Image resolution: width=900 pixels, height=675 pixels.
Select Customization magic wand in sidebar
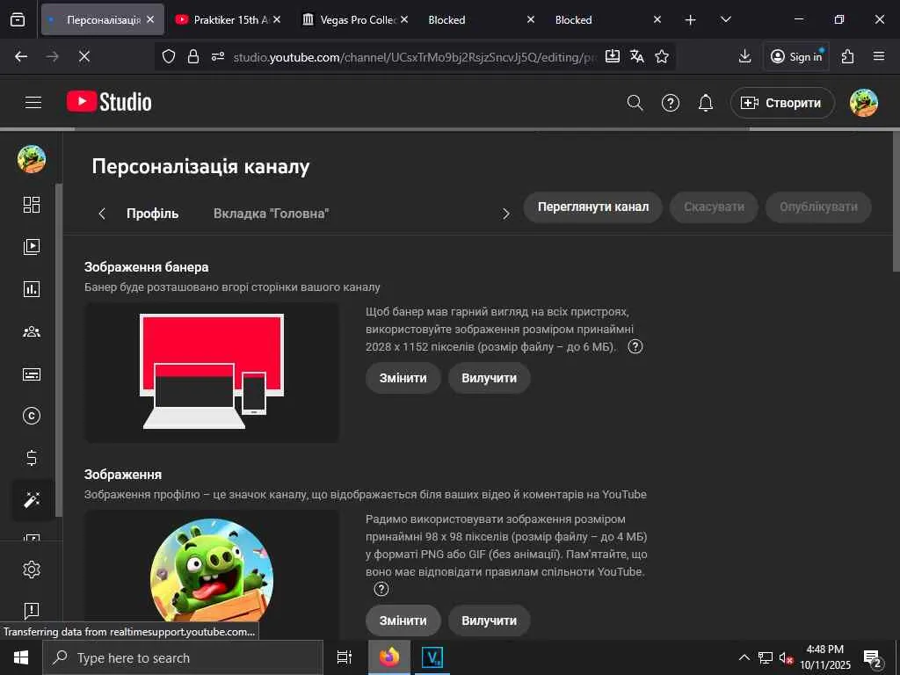tap(32, 500)
